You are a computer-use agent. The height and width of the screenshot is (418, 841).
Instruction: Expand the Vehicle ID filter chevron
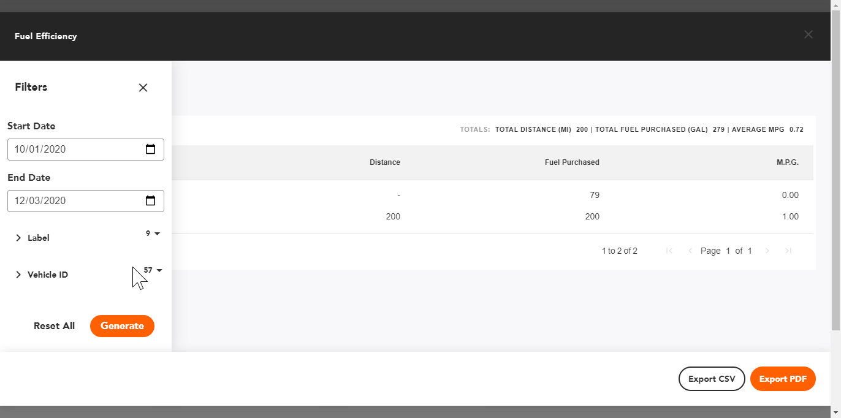point(18,275)
